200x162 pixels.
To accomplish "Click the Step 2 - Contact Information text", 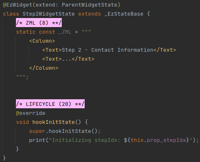I will click(x=108, y=50).
